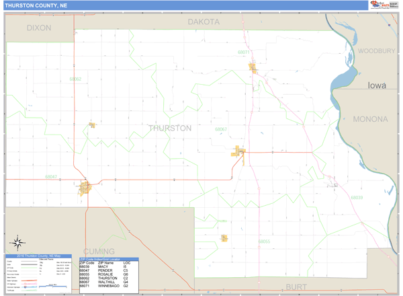Click the MONONA county label
The height and width of the screenshot is (296, 403).
tap(370, 119)
